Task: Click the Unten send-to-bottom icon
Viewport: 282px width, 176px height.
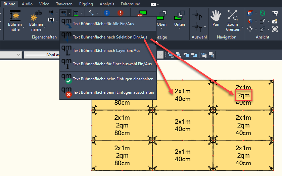Action: point(180,15)
